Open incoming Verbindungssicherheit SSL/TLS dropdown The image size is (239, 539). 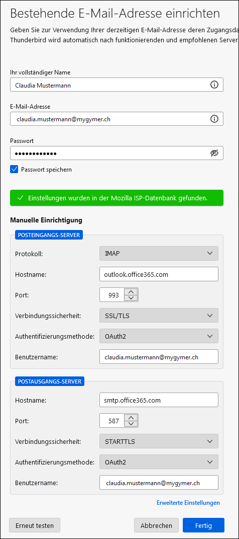pos(159,315)
